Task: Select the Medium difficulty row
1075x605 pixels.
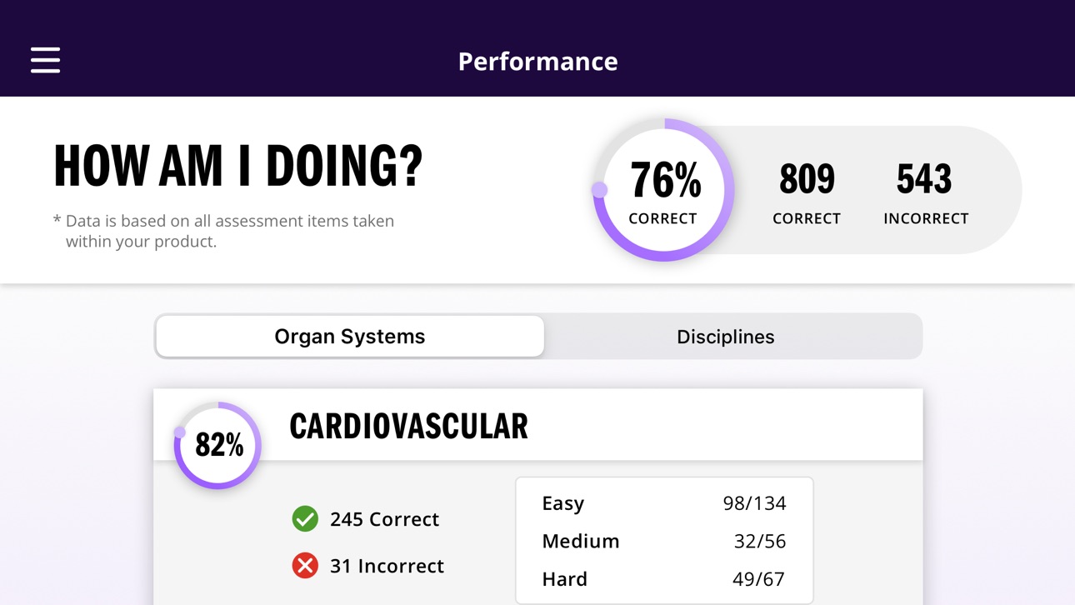Action: click(x=664, y=541)
